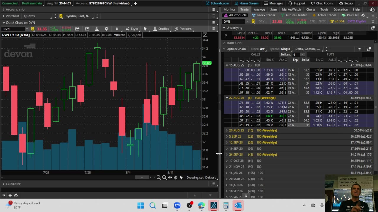Screen dimensions: 378x212
Task: Open the Calculator panel menu icon
Action: [213, 184]
